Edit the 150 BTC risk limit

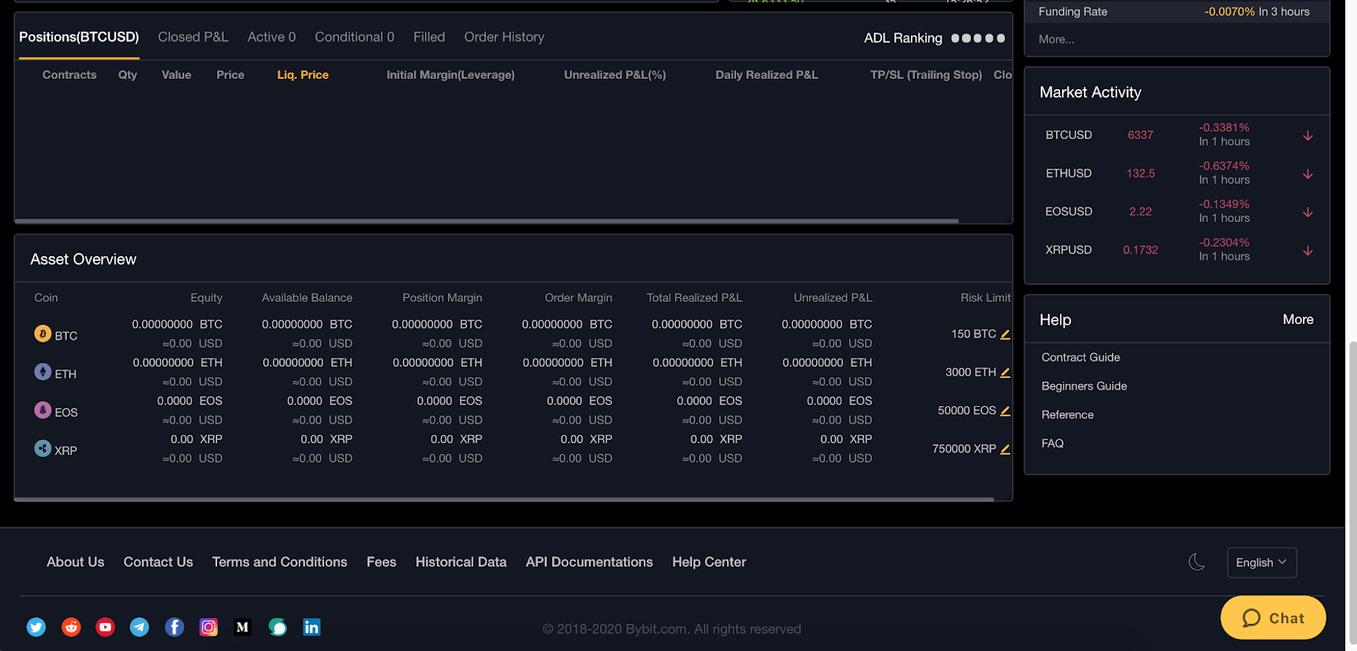tap(1005, 334)
